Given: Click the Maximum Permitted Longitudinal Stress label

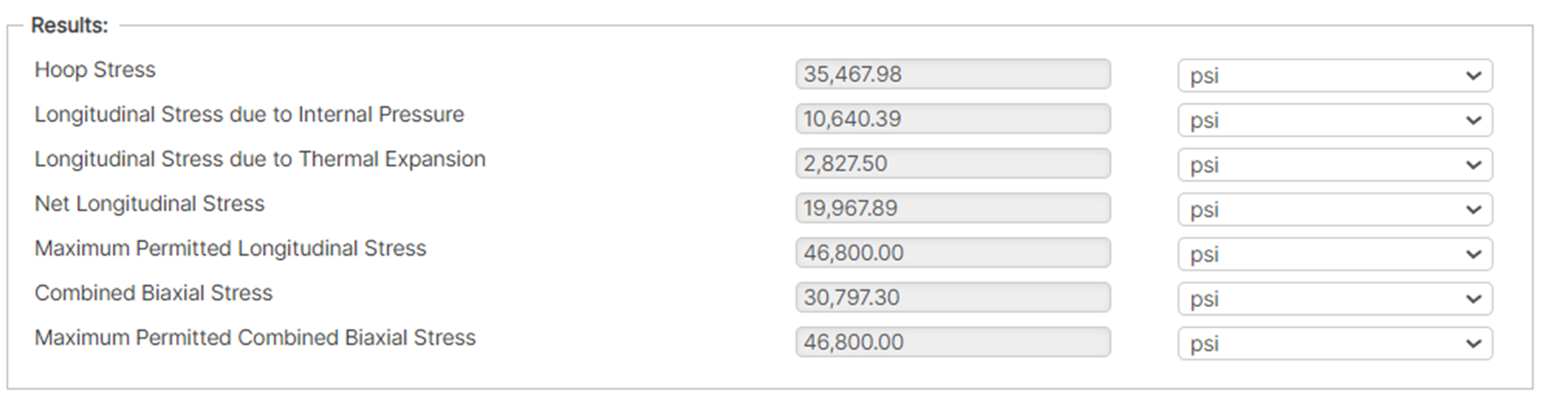Looking at the screenshot, I should (230, 249).
